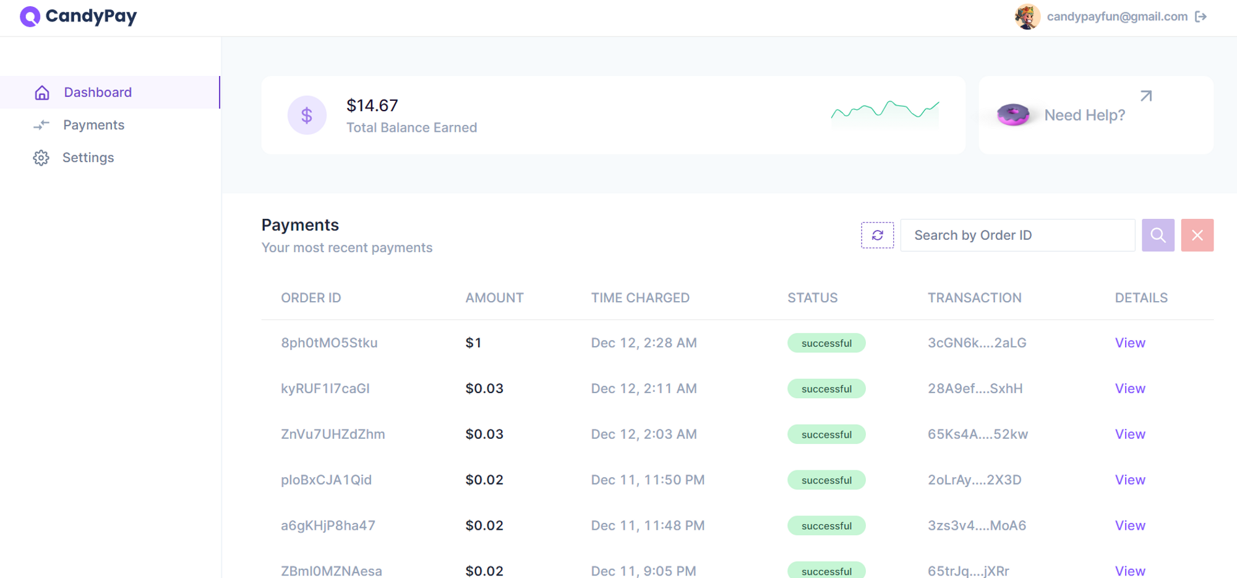View details for order a6gKHjP8ha47
The height and width of the screenshot is (578, 1237).
point(1130,525)
